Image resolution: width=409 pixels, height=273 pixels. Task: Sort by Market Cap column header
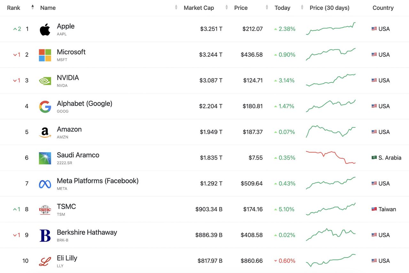tap(199, 8)
